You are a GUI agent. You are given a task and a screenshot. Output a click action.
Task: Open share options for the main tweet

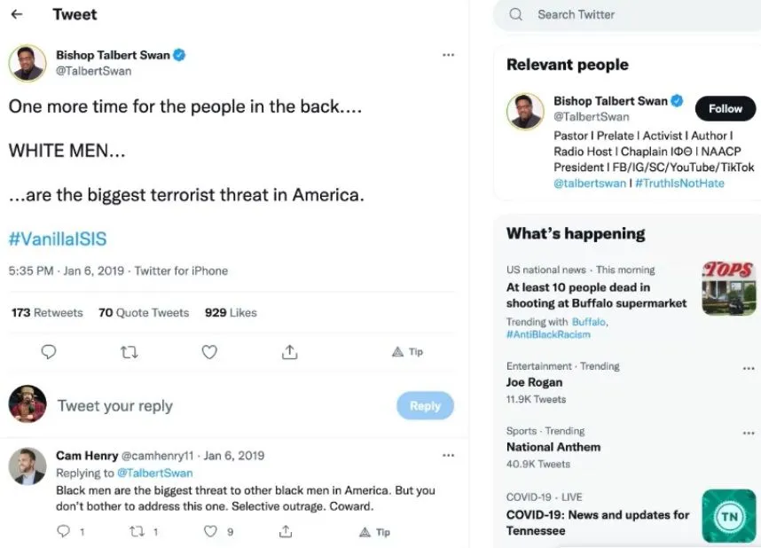tap(289, 352)
